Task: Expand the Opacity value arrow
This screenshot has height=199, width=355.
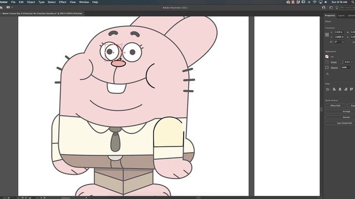Action: tap(352, 67)
